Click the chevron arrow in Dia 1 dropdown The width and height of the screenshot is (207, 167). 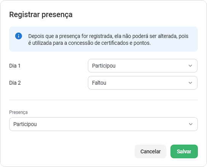(x=190, y=66)
